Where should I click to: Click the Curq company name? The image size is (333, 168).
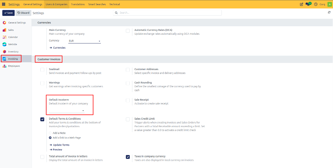[x=322, y=4]
